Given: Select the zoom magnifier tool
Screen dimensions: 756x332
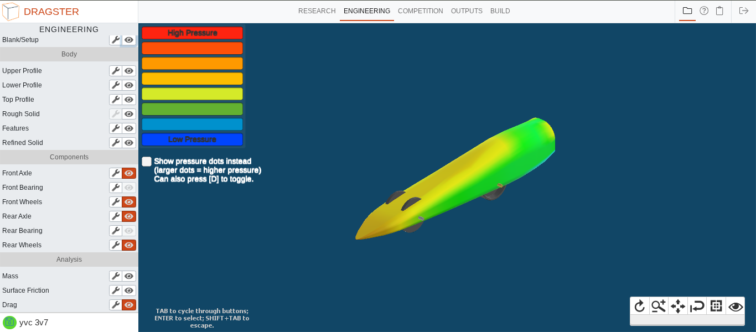Looking at the screenshot, I should (x=659, y=306).
